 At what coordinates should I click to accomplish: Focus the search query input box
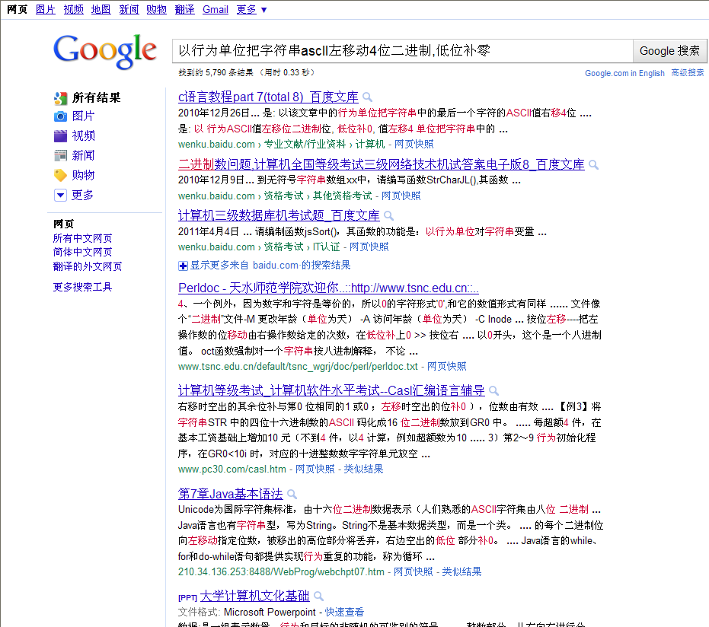[x=402, y=51]
